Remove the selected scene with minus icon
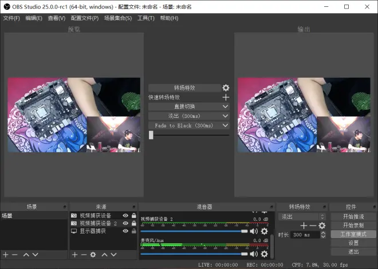The width and height of the screenshot is (378, 269). [x=15, y=255]
